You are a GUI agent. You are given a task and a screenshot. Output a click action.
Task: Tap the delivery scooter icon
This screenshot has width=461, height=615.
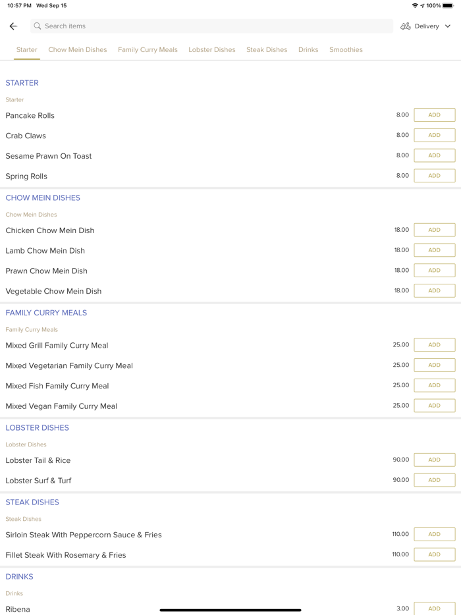[406, 26]
